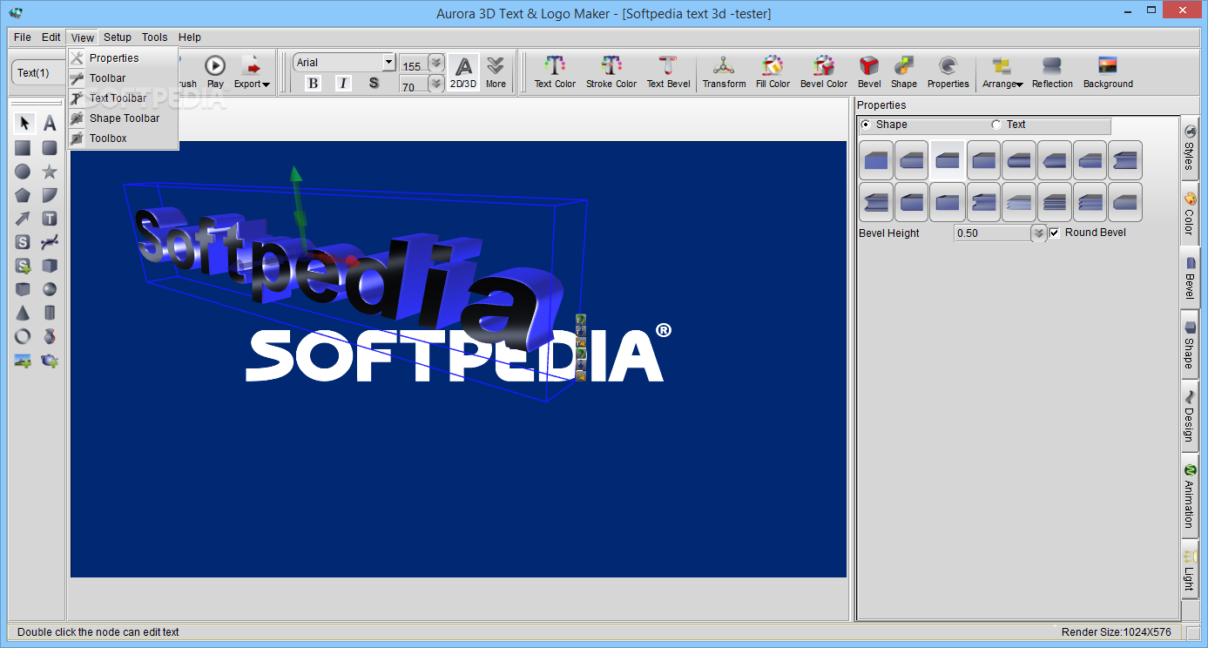
Task: Click the Shape toolbar icon
Action: (x=904, y=71)
